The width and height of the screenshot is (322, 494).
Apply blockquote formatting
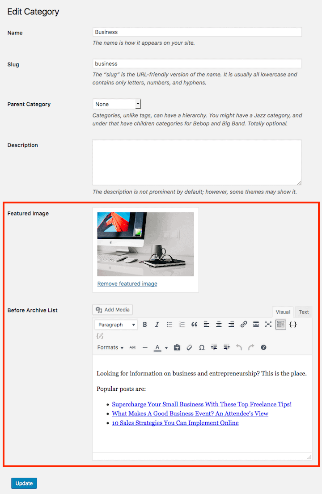point(194,325)
